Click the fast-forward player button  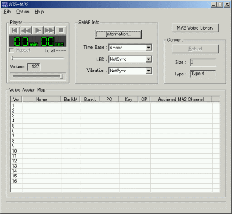click(x=49, y=30)
